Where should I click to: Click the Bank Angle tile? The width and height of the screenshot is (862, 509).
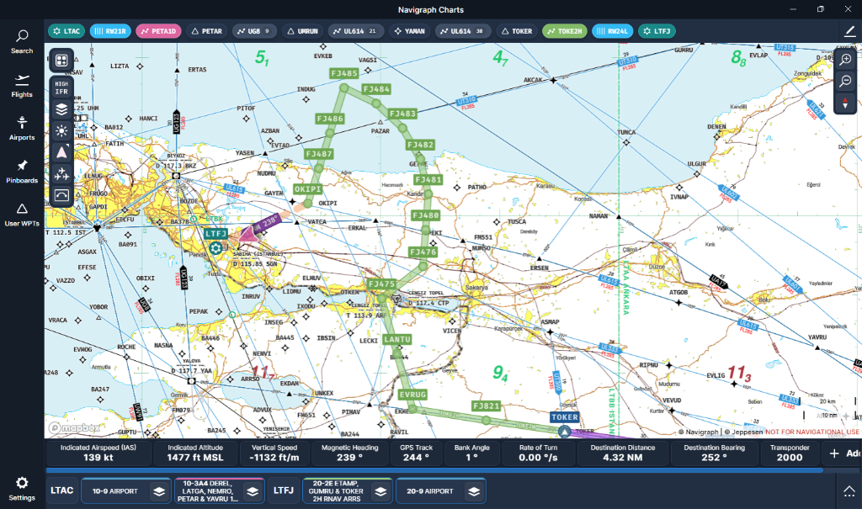[471, 453]
